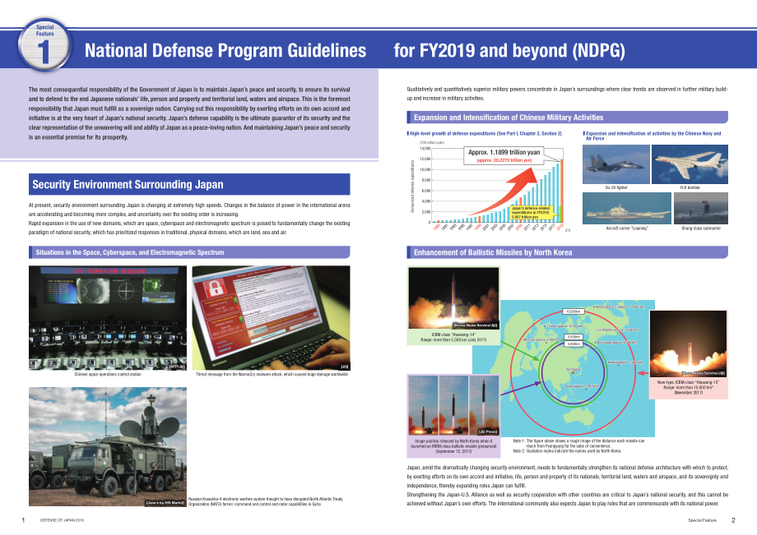The width and height of the screenshot is (757, 535).
Task: Open the aircraft carrier Liaoning photo
Action: point(627,208)
